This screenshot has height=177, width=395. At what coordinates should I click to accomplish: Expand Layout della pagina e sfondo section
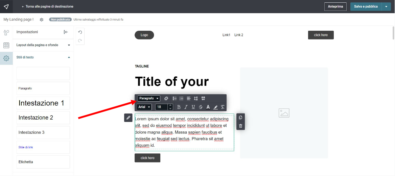43,45
